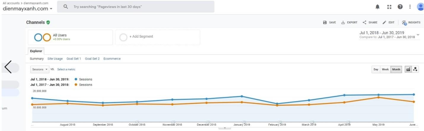Switch to line chart view icon
This screenshot has height=131, width=424.
click(408, 70)
